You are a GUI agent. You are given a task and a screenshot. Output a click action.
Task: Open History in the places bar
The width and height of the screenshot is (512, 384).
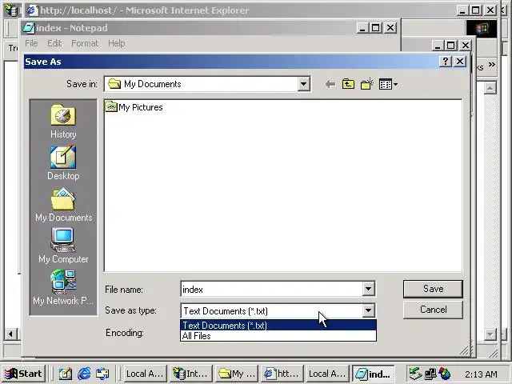[x=63, y=122]
